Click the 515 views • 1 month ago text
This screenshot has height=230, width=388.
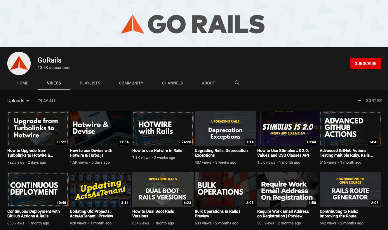[x=340, y=162]
